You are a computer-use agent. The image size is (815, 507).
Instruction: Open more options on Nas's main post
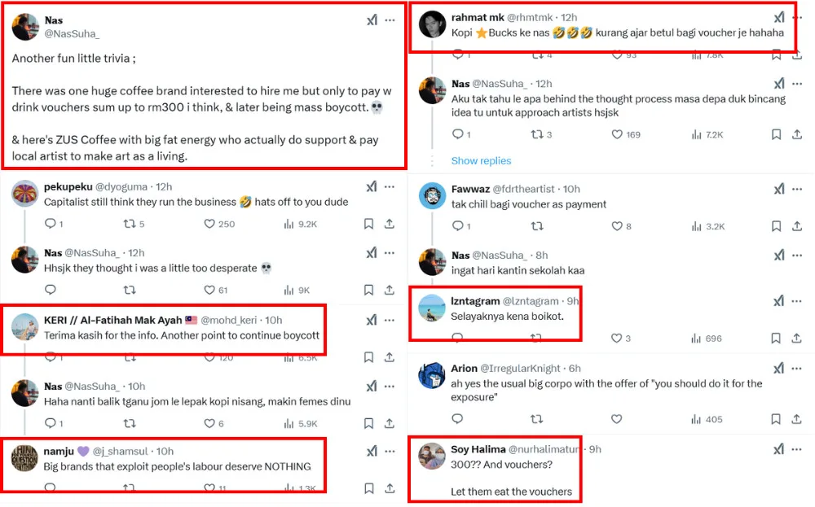390,20
